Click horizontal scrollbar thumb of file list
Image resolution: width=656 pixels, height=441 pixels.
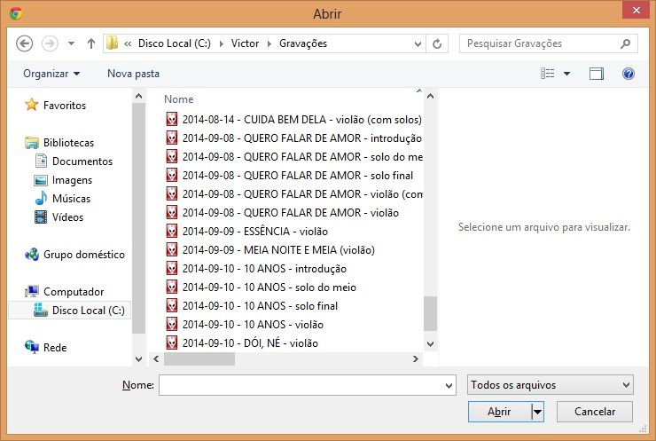(199, 358)
